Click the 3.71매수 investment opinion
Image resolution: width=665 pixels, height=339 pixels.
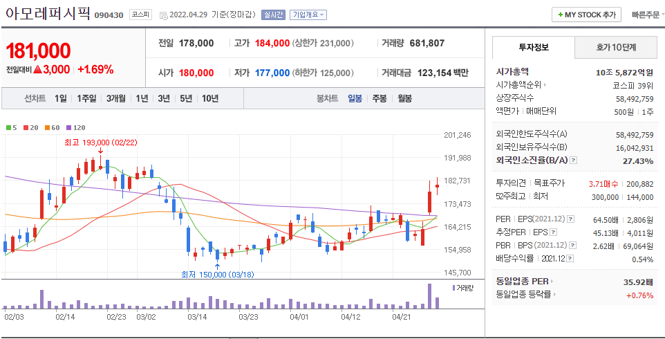[603, 184]
